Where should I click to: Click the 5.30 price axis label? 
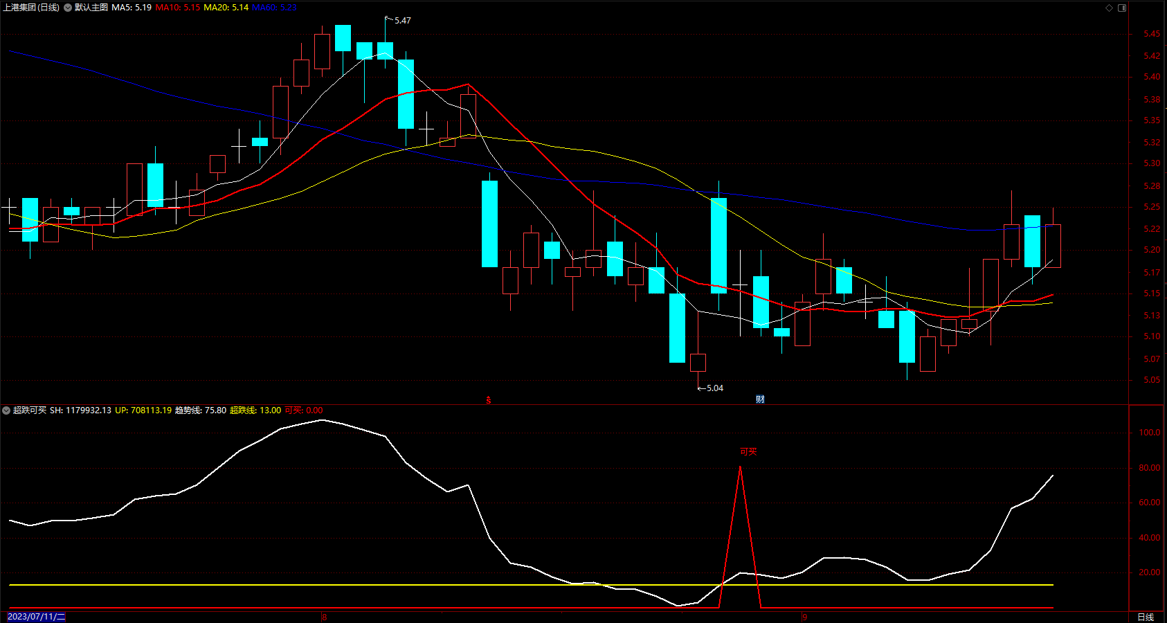pyautogui.click(x=1152, y=164)
